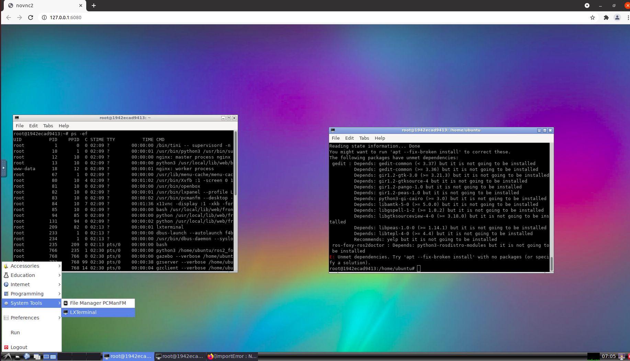The width and height of the screenshot is (630, 361).
Task: Open File Manager PCManFM from submenu
Action: 98,303
